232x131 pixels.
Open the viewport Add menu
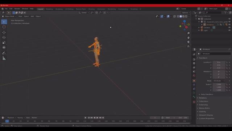coord(32,16)
